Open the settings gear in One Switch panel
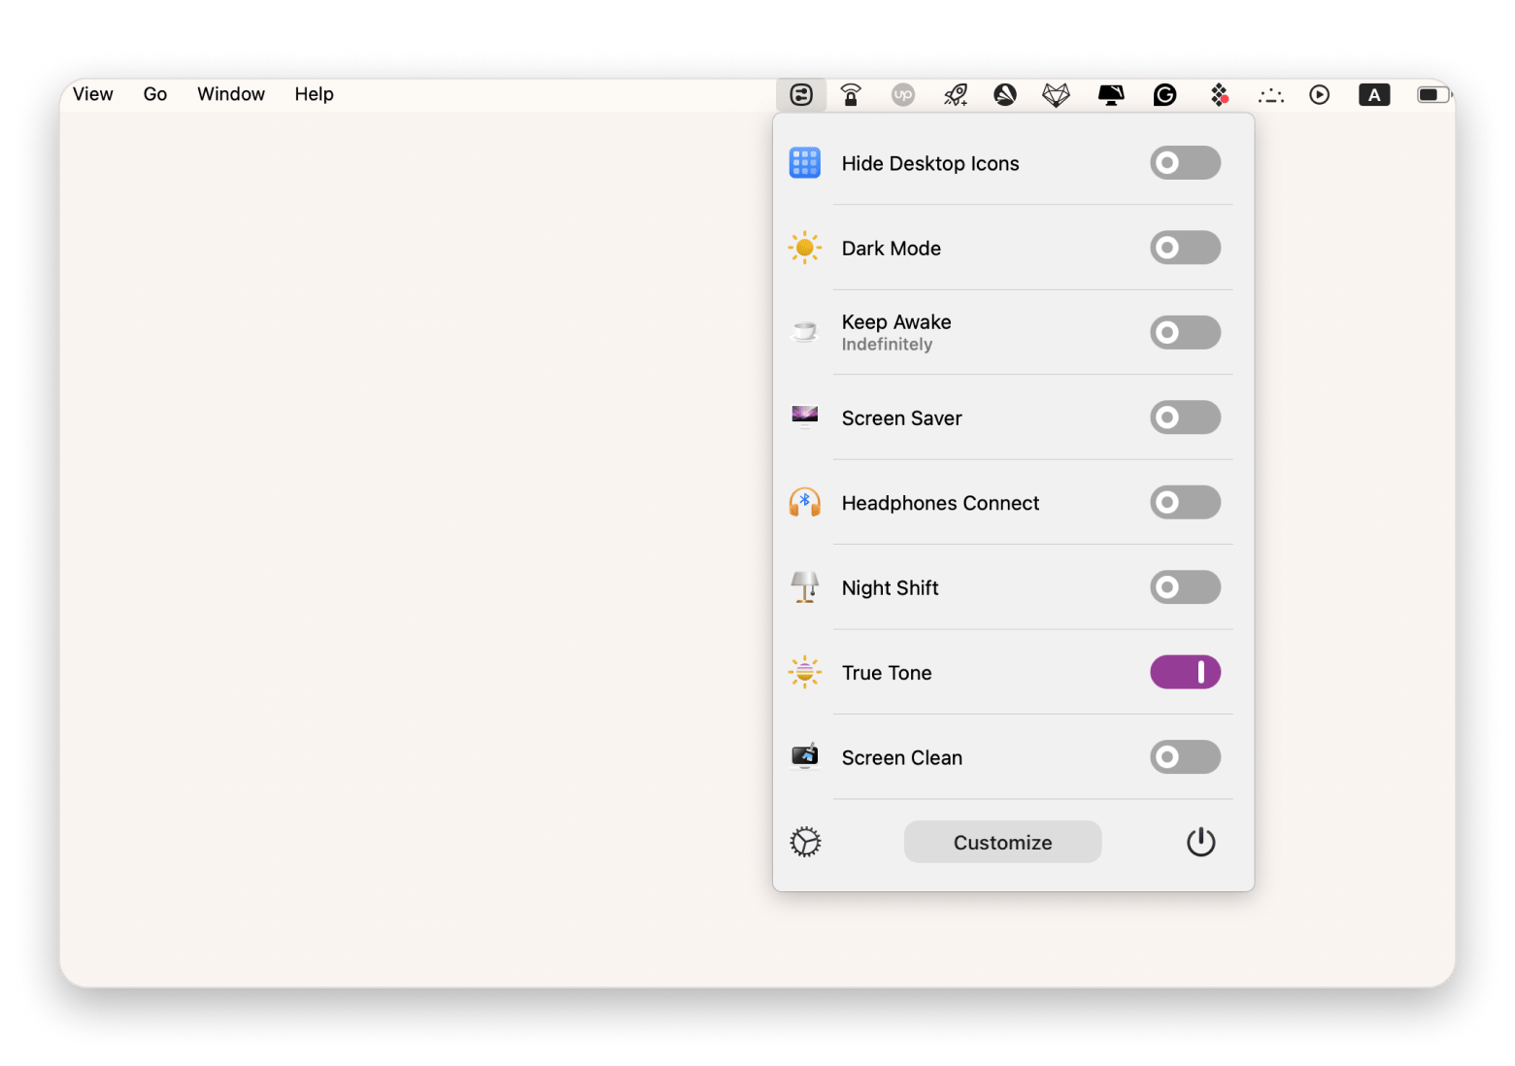The width and height of the screenshot is (1515, 1066). point(804,842)
